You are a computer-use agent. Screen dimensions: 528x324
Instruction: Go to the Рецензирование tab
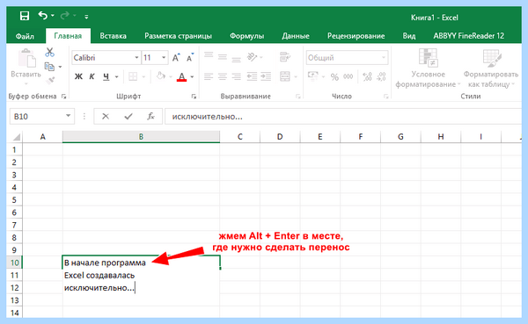click(356, 36)
